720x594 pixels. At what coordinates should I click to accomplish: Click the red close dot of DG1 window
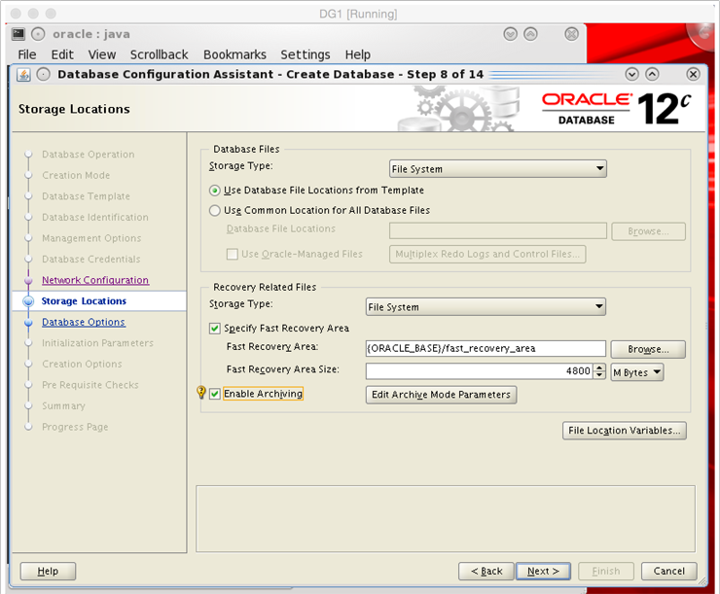(x=17, y=14)
